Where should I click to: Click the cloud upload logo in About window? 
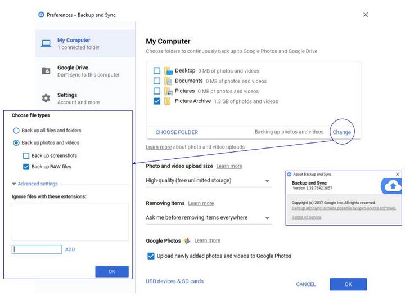pos(391,186)
